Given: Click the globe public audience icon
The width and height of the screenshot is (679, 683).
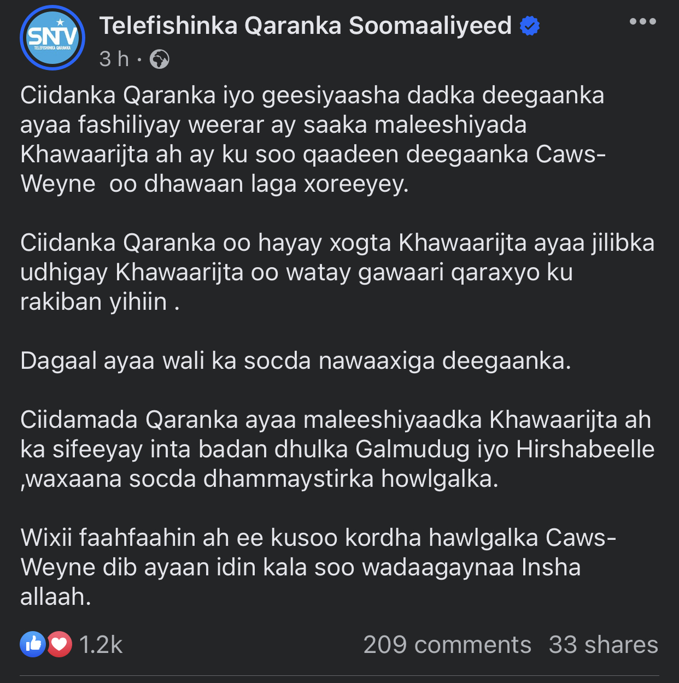Looking at the screenshot, I should (159, 59).
